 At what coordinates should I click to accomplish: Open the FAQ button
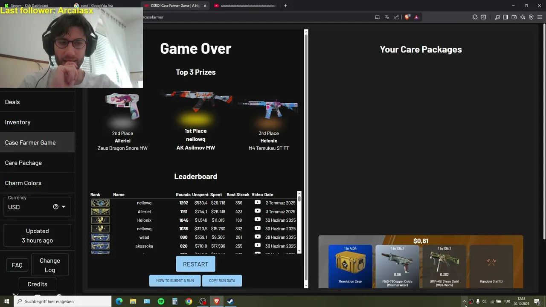point(17,265)
